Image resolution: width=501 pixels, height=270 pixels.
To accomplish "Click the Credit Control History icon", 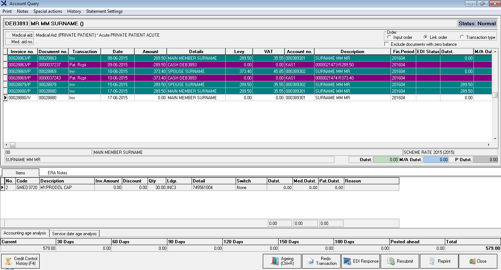I will (8, 261).
